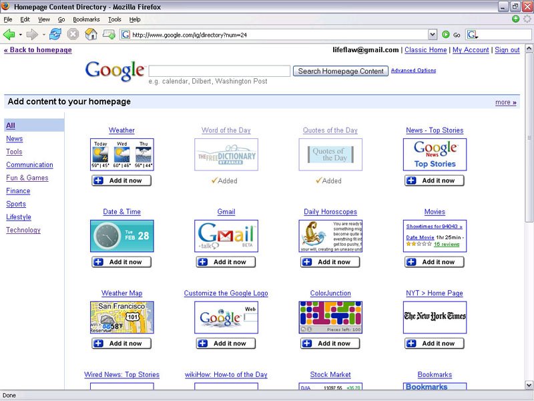This screenshot has width=534, height=401.
Task: Click the Date & Time clock thumbnail
Action: [x=122, y=236]
